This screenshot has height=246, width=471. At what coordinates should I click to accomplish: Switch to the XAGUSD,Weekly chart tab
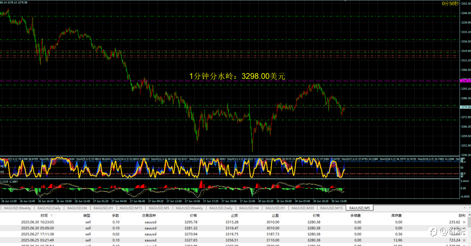[x=17, y=208]
